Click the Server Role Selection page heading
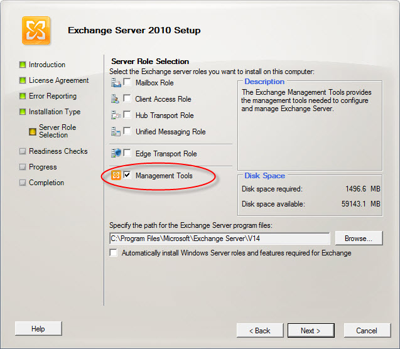The width and height of the screenshot is (400, 349). click(150, 62)
